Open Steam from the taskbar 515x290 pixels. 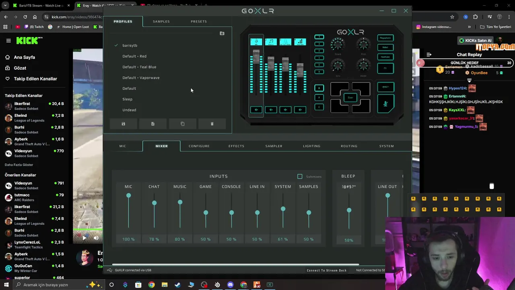click(177, 285)
